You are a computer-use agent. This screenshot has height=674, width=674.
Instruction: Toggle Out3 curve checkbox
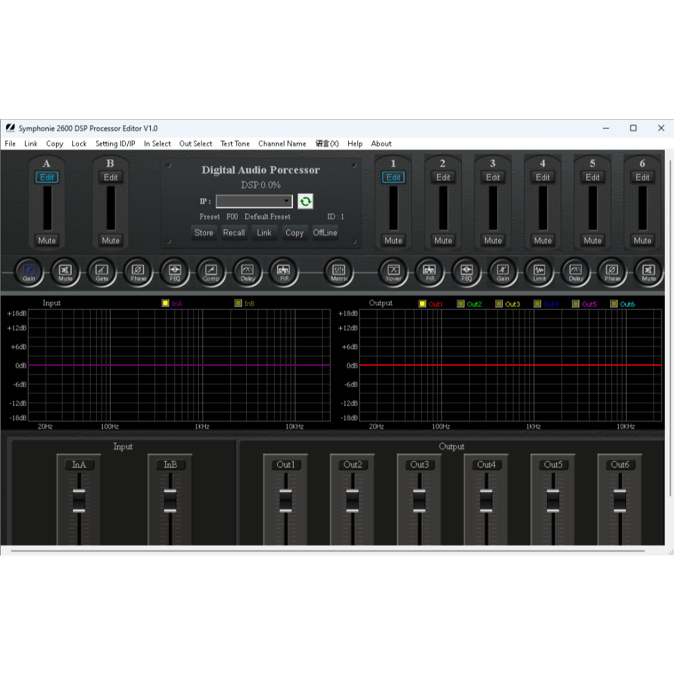click(x=499, y=304)
